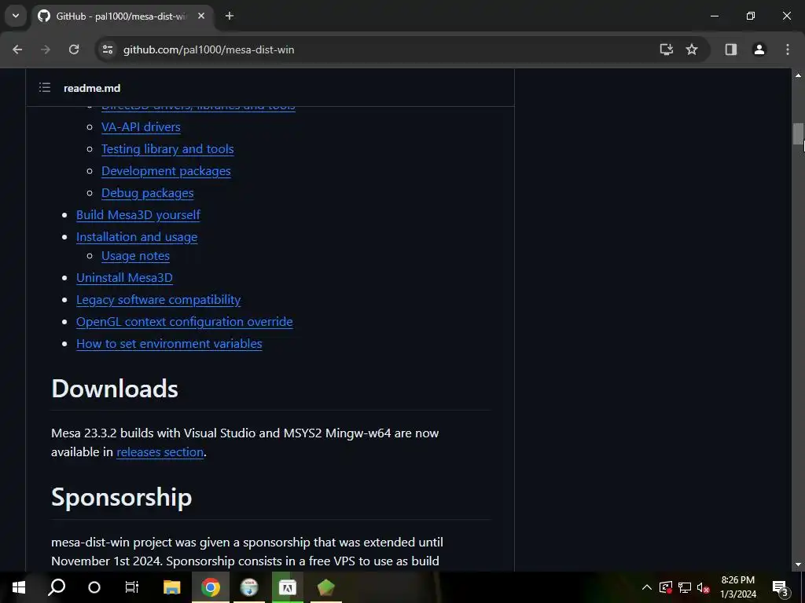Expand the tab search dropdown arrow
Image resolution: width=805 pixels, height=603 pixels.
(16, 16)
